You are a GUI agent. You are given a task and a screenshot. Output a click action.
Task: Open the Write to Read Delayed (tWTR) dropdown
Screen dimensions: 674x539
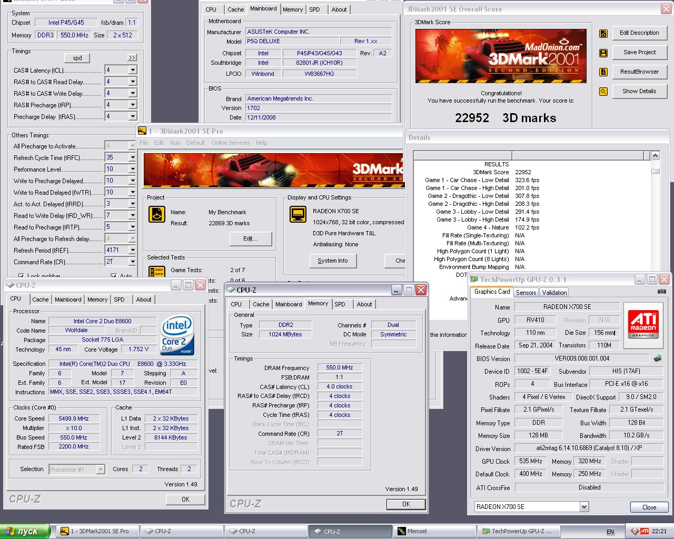pyautogui.click(x=132, y=192)
